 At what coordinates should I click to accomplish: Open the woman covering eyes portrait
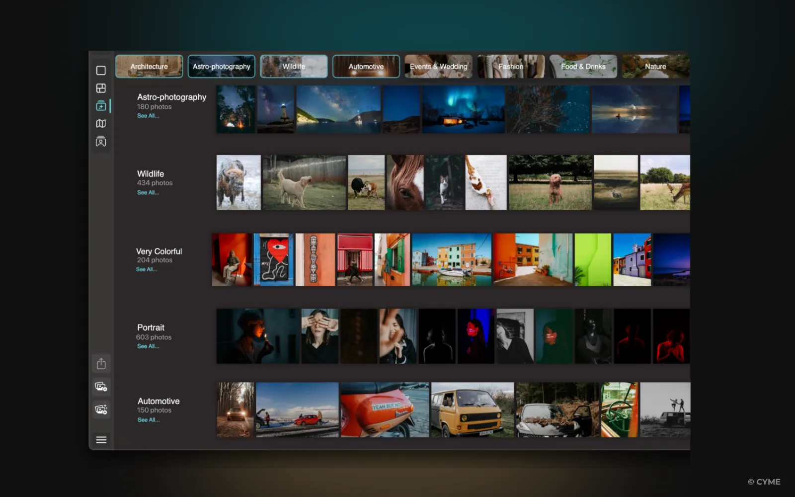pos(320,336)
